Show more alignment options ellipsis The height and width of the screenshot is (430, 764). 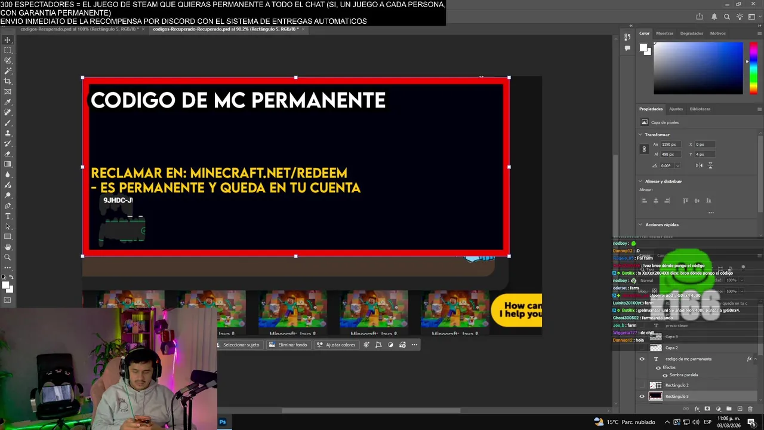(x=711, y=213)
